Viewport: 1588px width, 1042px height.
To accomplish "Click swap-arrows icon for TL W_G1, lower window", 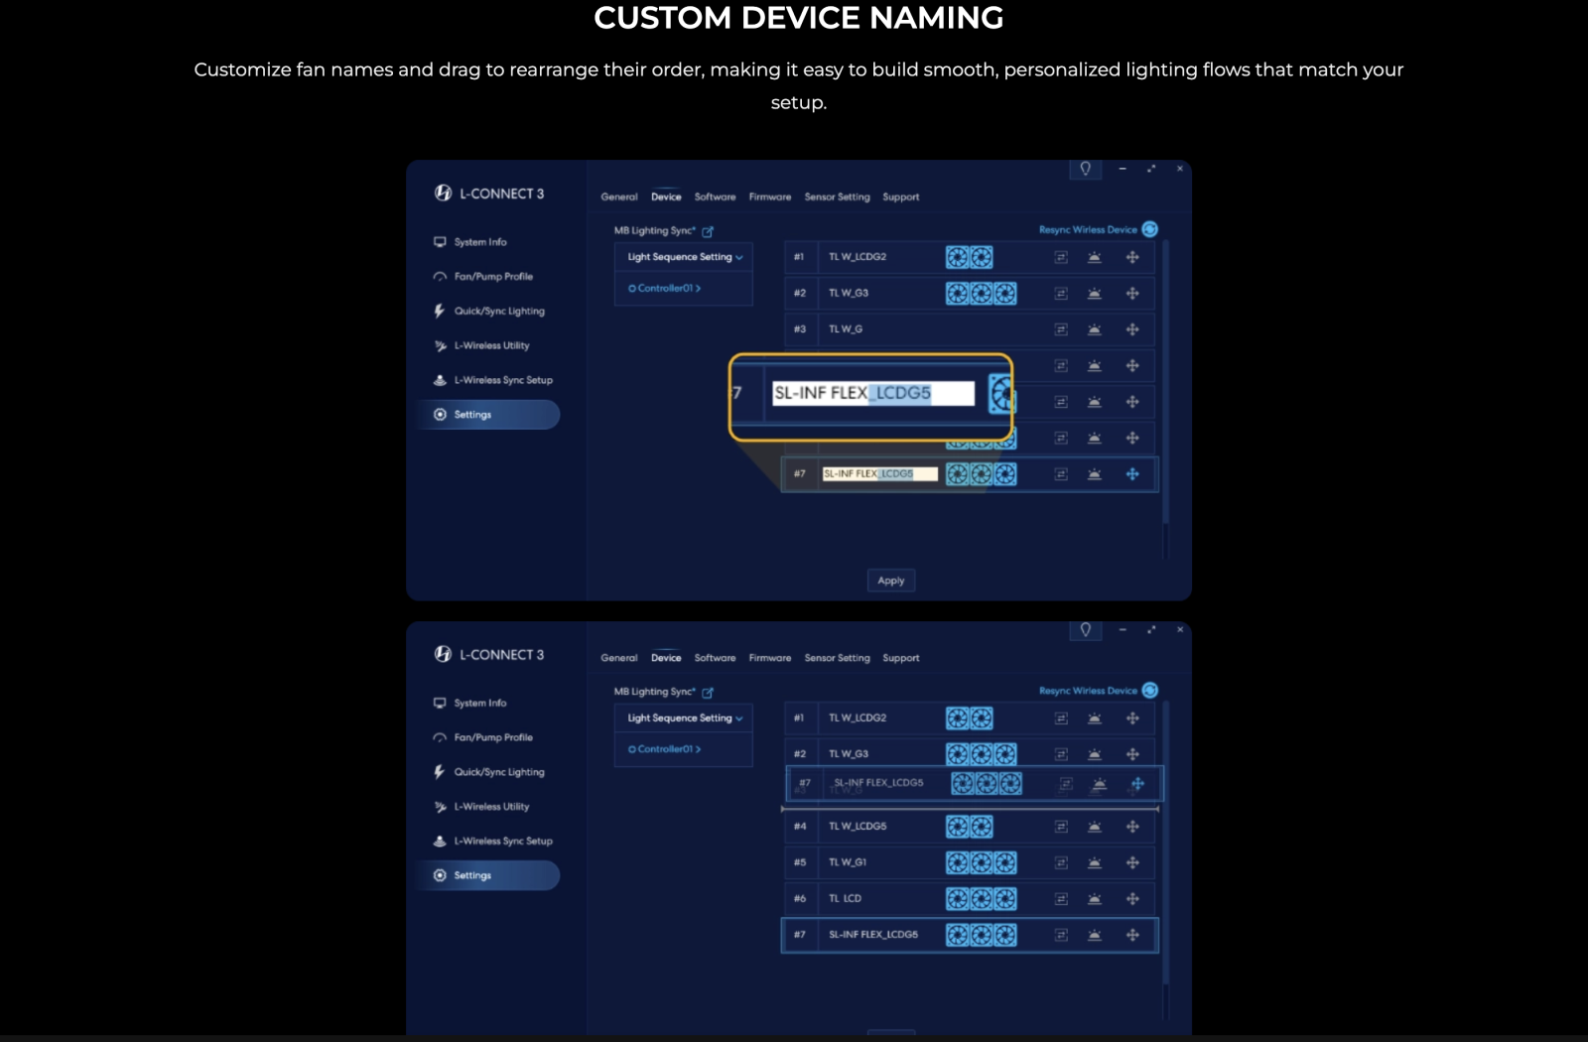I will click(x=1061, y=862).
